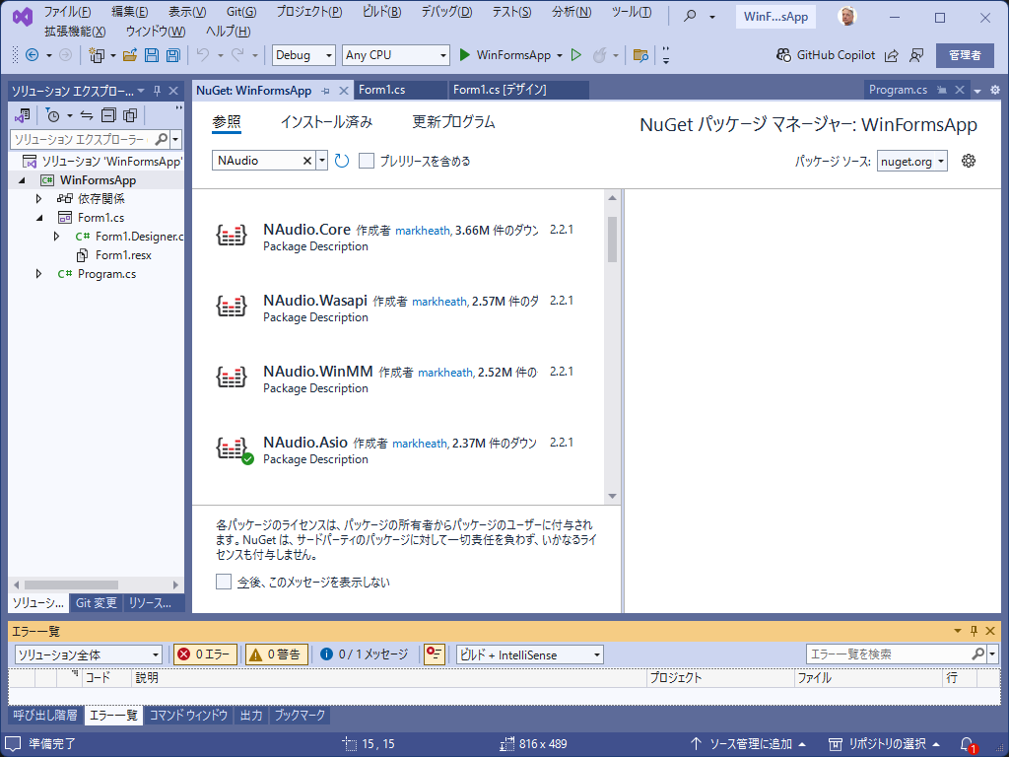Start without debugging outline play icon

point(576,55)
